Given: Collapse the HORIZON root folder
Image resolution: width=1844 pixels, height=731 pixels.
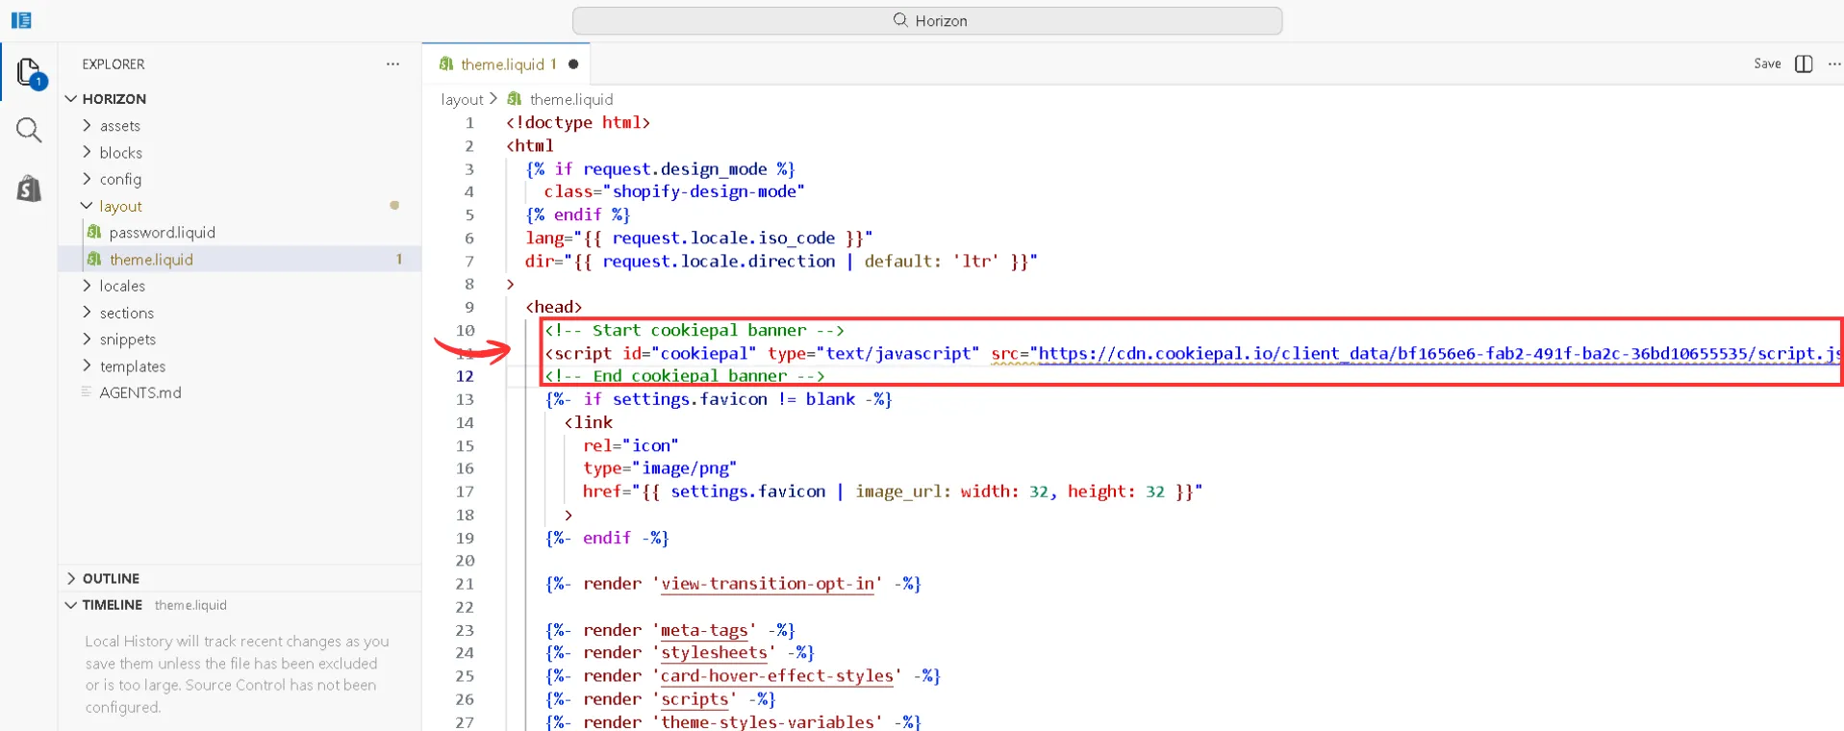Looking at the screenshot, I should (x=71, y=99).
